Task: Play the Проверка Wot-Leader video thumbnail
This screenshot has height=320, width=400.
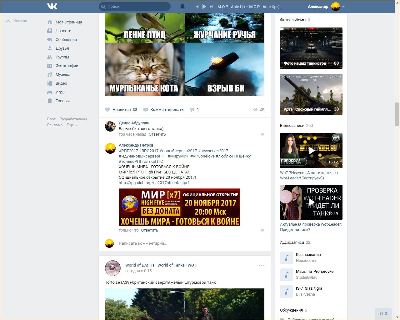Action: (x=311, y=202)
